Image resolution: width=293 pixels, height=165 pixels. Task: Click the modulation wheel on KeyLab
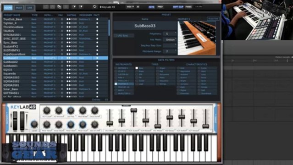(22, 121)
